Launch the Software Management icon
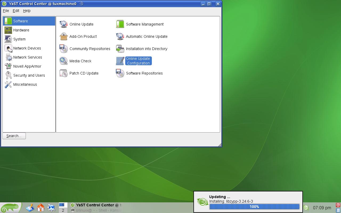This screenshot has width=341, height=213. pyautogui.click(x=120, y=24)
